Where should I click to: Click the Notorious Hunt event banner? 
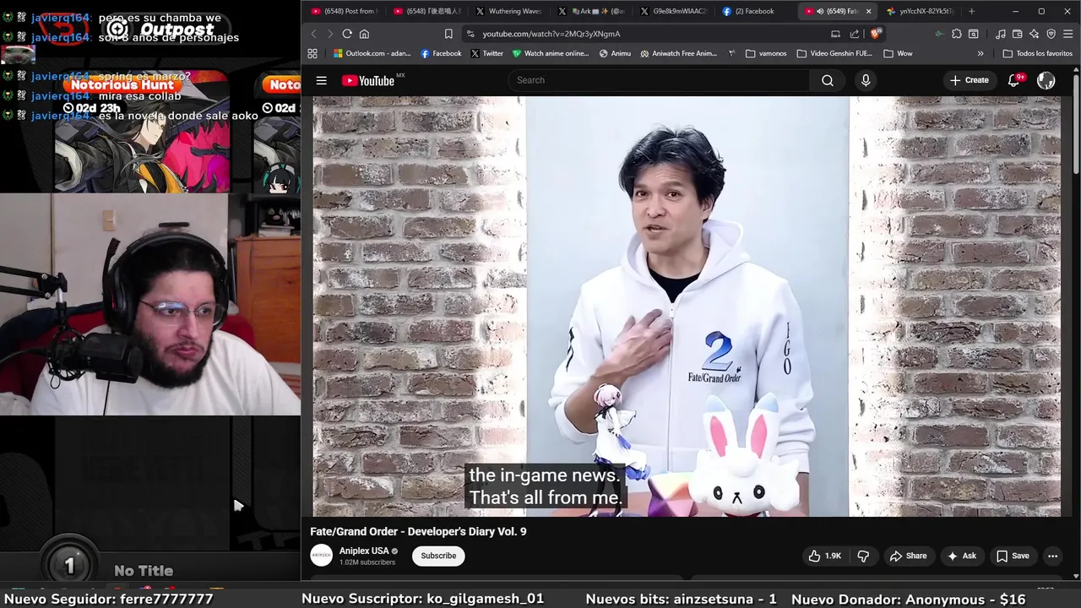pyautogui.click(x=142, y=131)
